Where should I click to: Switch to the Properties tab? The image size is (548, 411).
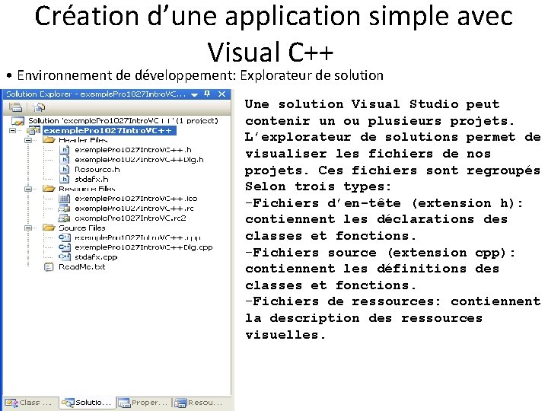pyautogui.click(x=143, y=403)
